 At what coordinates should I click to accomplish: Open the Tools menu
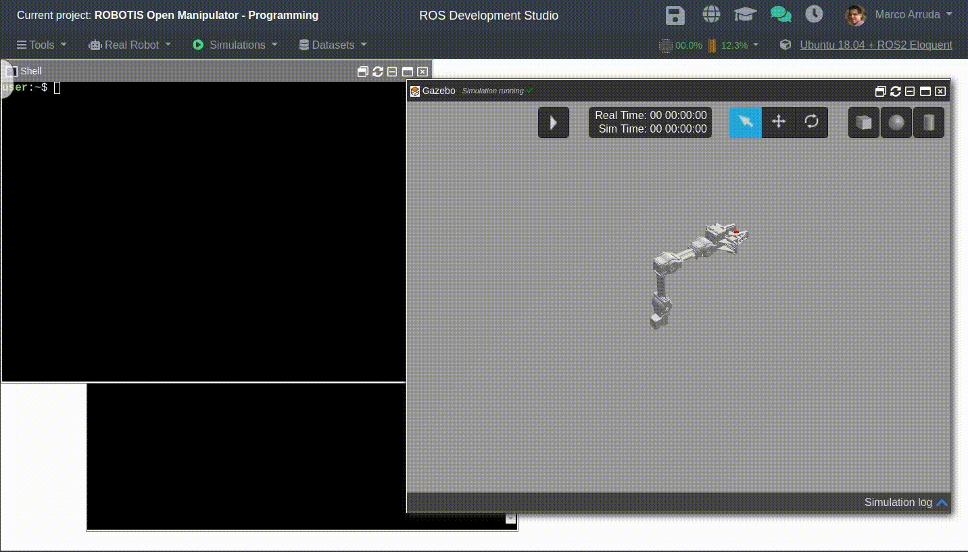pyautogui.click(x=41, y=45)
